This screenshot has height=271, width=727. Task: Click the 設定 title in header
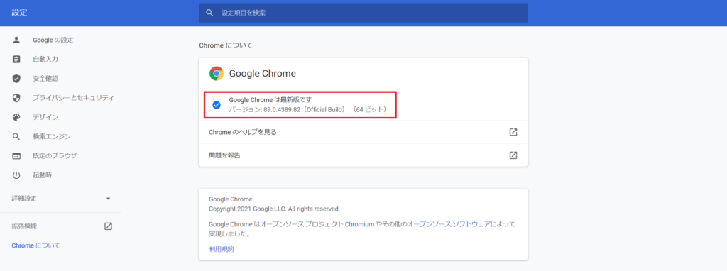[x=19, y=13]
